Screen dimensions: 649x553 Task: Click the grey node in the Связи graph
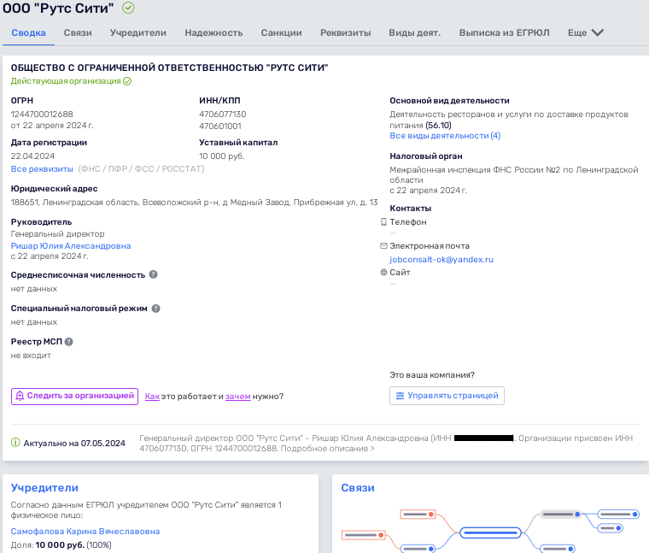561,514
